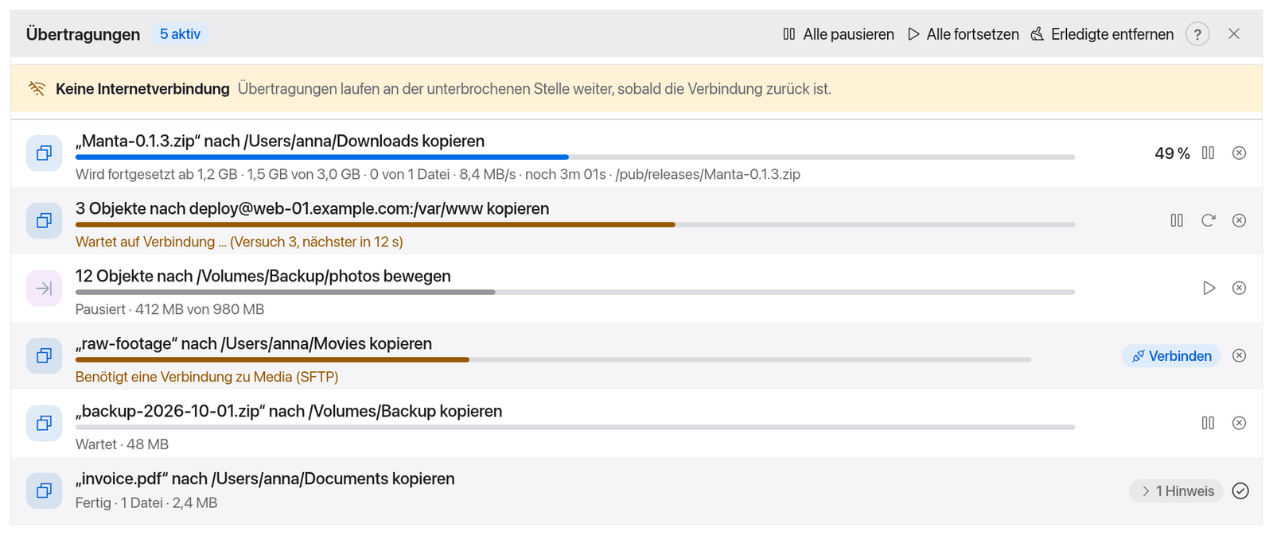
Task: Pause the 3 Objekte web-01 transfer
Action: [x=1177, y=220]
